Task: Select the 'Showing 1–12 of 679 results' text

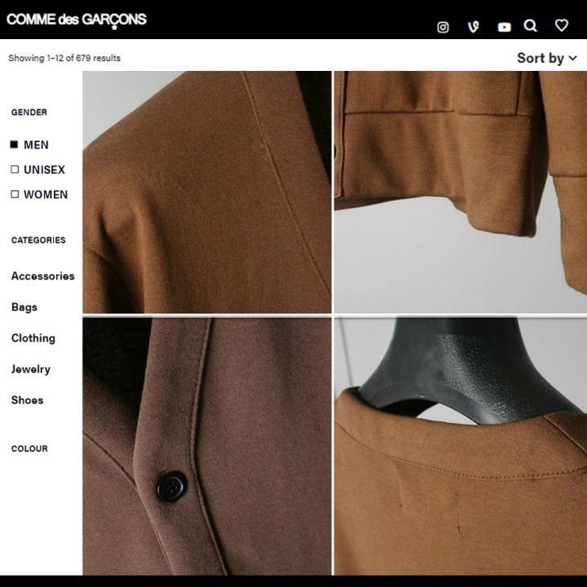Action: [64, 58]
